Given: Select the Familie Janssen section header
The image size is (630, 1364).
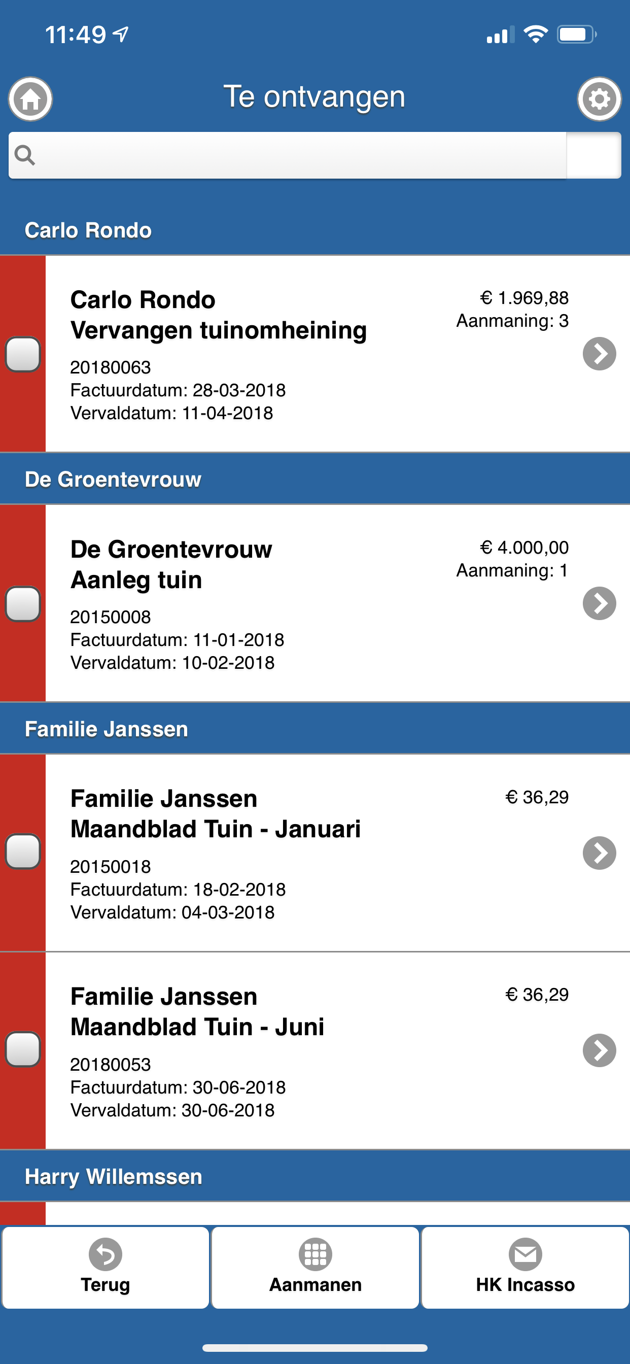Looking at the screenshot, I should (x=315, y=729).
